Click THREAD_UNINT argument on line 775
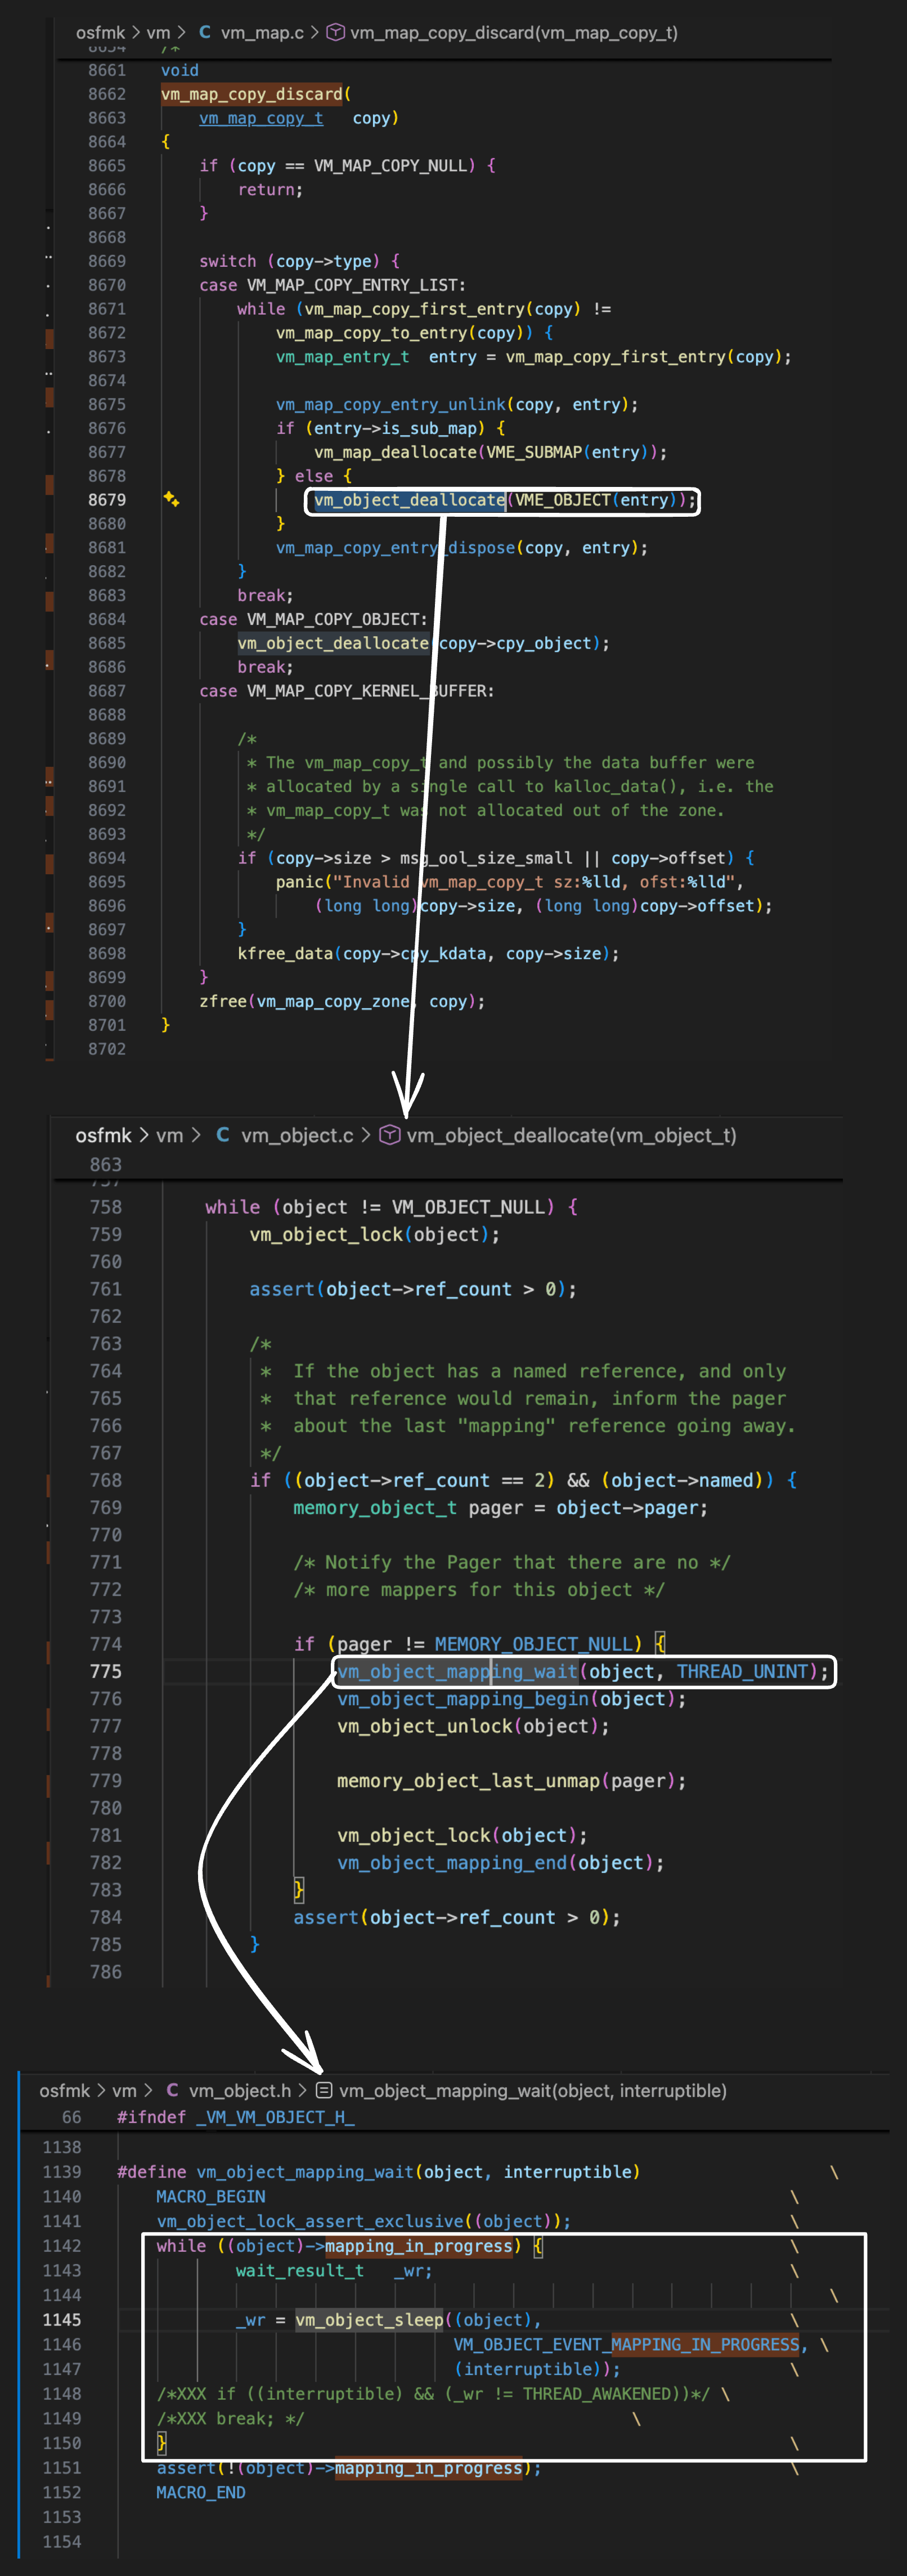907x2576 pixels. [742, 1671]
